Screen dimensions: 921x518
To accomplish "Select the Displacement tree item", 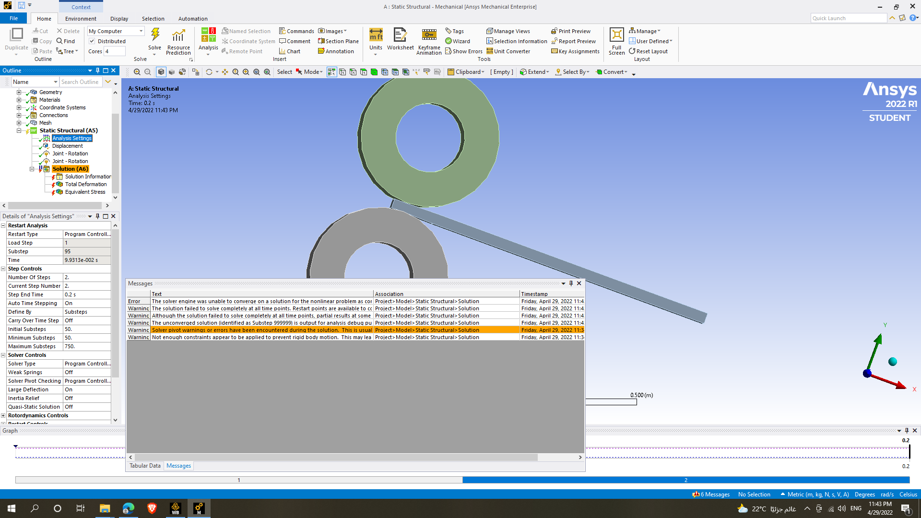I will pyautogui.click(x=67, y=146).
